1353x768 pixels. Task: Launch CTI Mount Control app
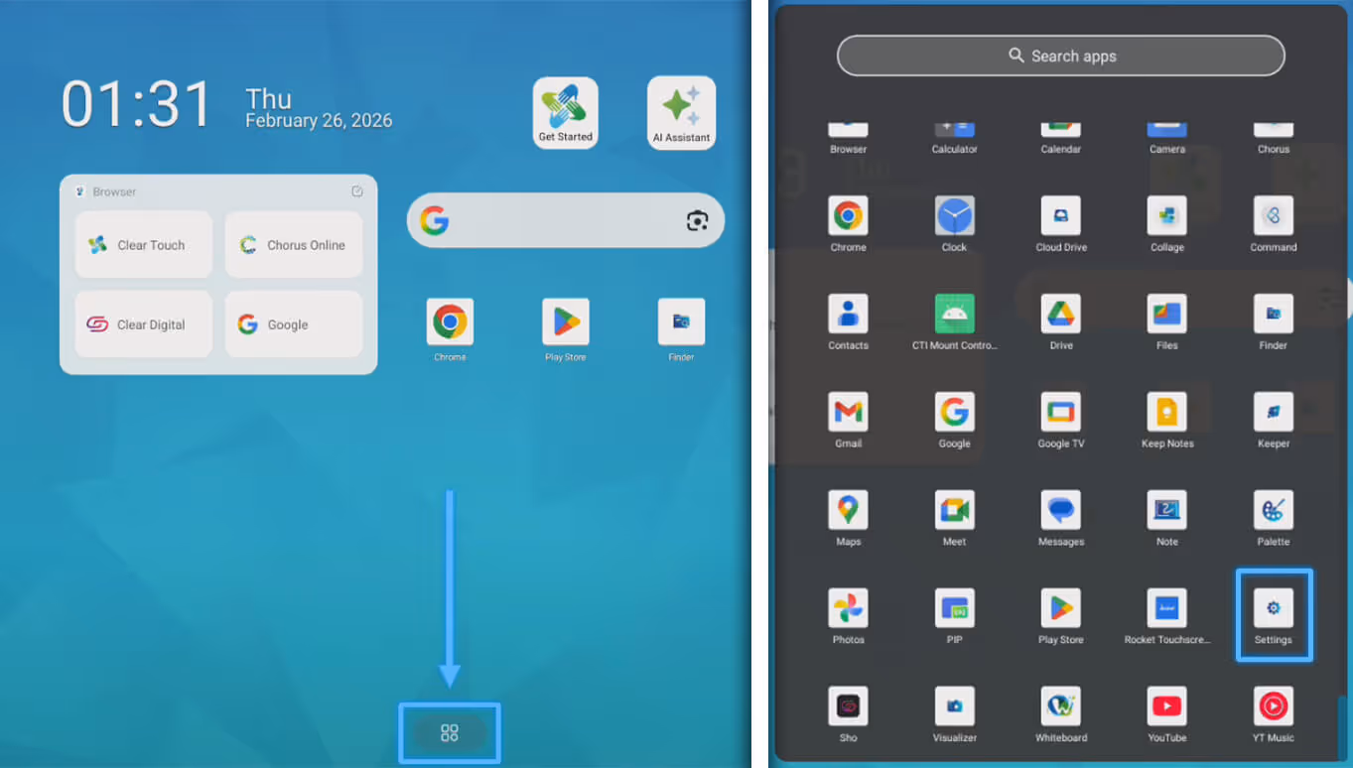click(x=954, y=322)
